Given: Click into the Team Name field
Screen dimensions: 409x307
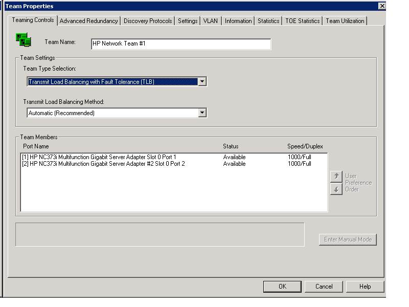Looking at the screenshot, I should [181, 44].
